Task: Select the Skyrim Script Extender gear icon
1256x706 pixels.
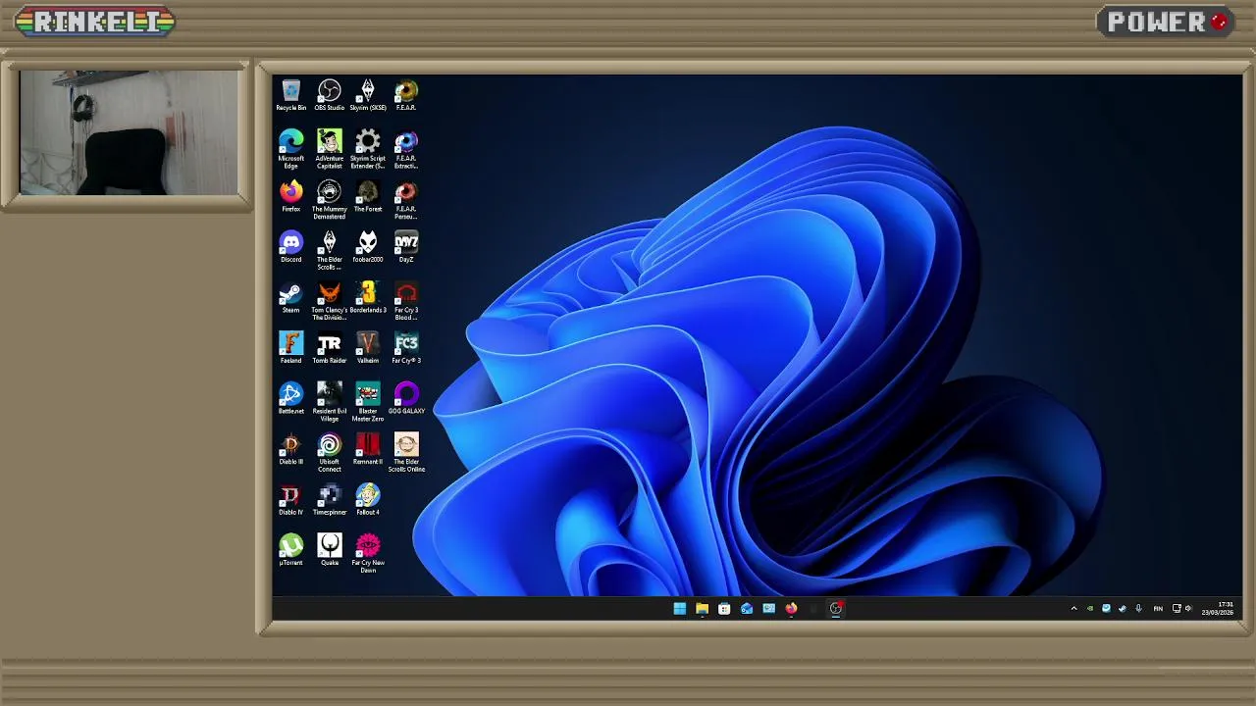Action: click(368, 149)
